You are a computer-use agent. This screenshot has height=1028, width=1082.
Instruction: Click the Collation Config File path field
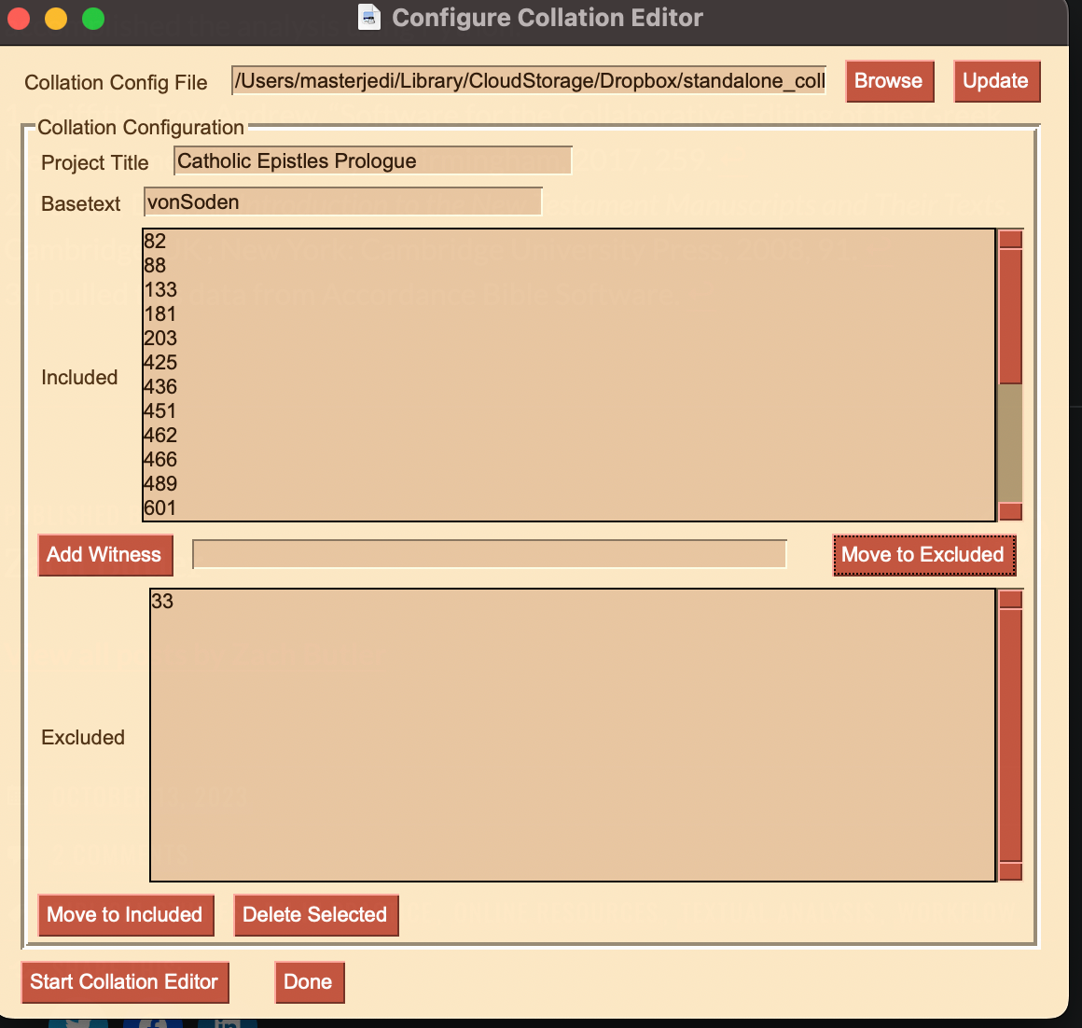(x=528, y=81)
